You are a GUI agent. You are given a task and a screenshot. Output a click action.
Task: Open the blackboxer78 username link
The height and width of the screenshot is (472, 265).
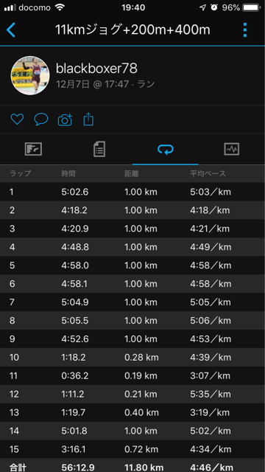tap(96, 69)
